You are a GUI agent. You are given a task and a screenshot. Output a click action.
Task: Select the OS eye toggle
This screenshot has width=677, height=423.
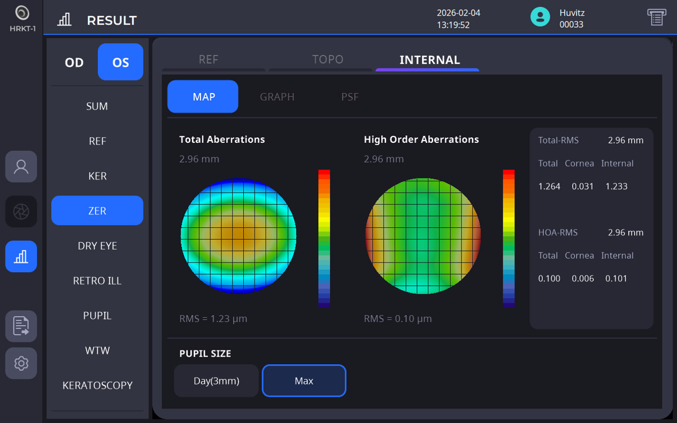pos(120,62)
